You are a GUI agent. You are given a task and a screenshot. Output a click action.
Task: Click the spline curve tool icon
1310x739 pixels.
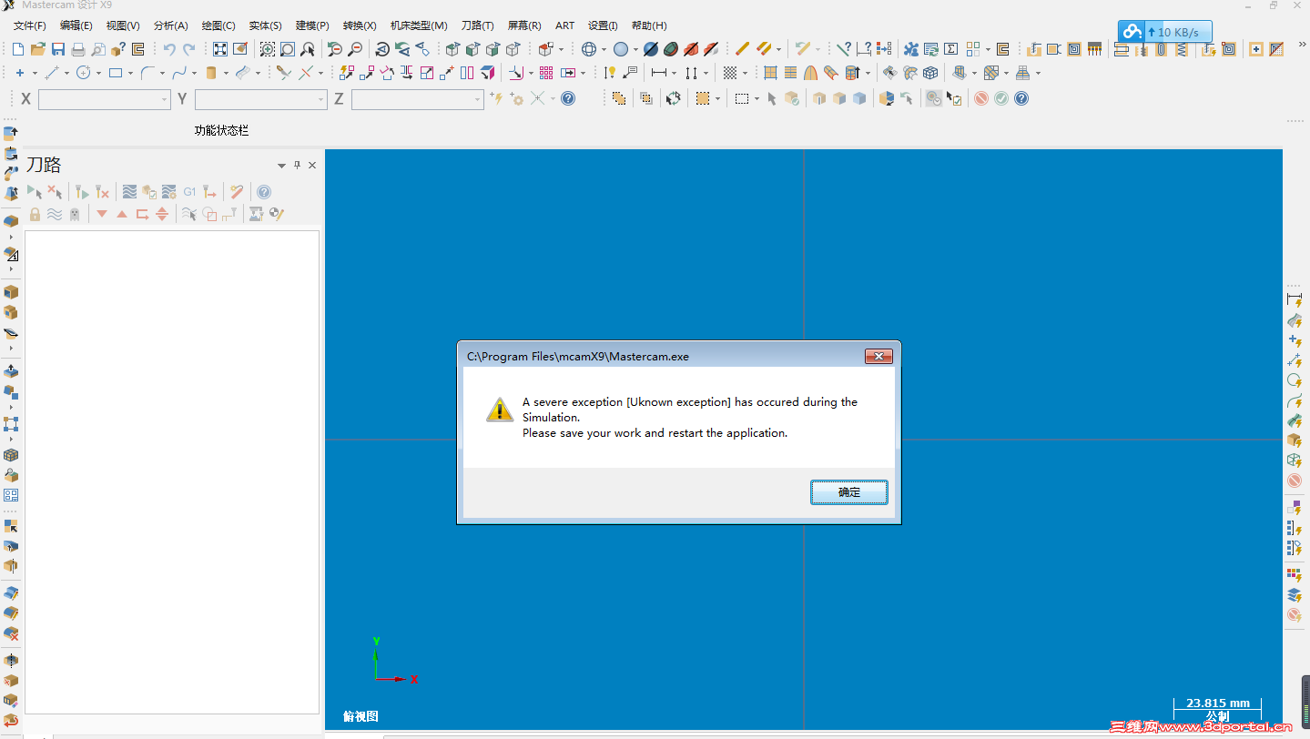[179, 73]
